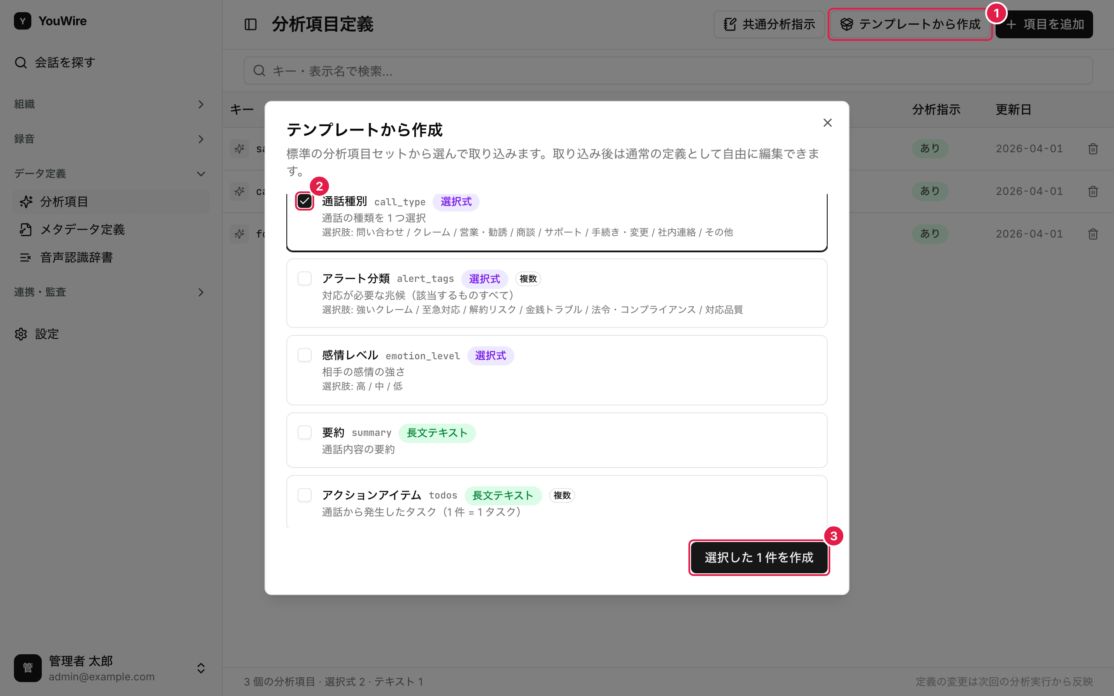This screenshot has height=696, width=1114.
Task: Click the 共通分析指示 button
Action: click(769, 24)
